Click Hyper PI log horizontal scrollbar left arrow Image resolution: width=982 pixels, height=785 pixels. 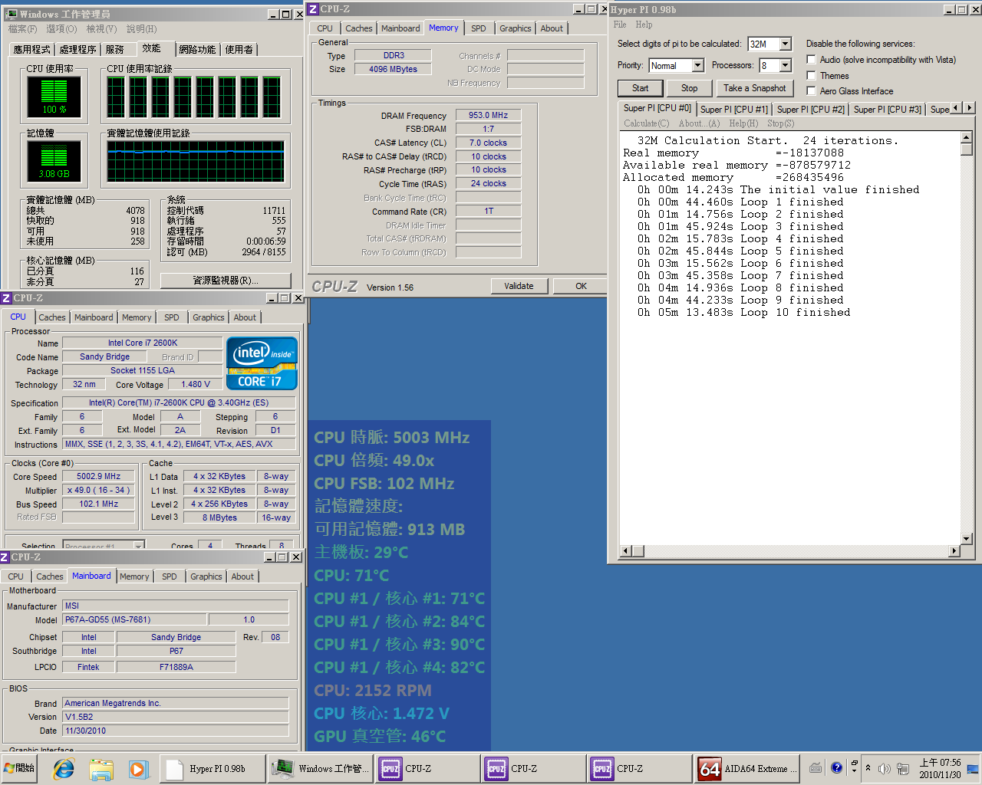tap(626, 550)
